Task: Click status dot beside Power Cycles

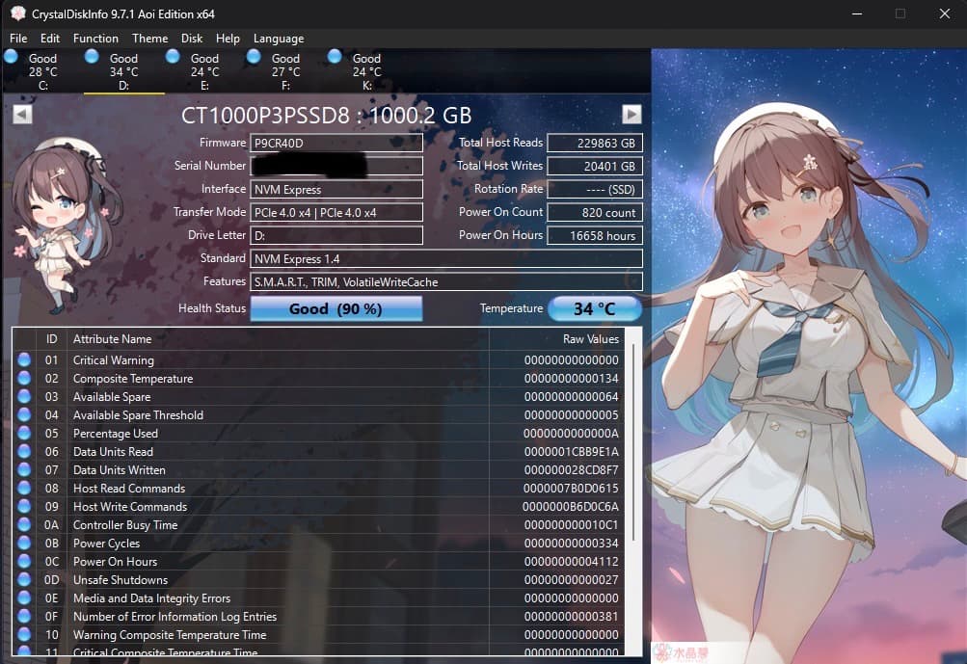Action: [x=24, y=543]
